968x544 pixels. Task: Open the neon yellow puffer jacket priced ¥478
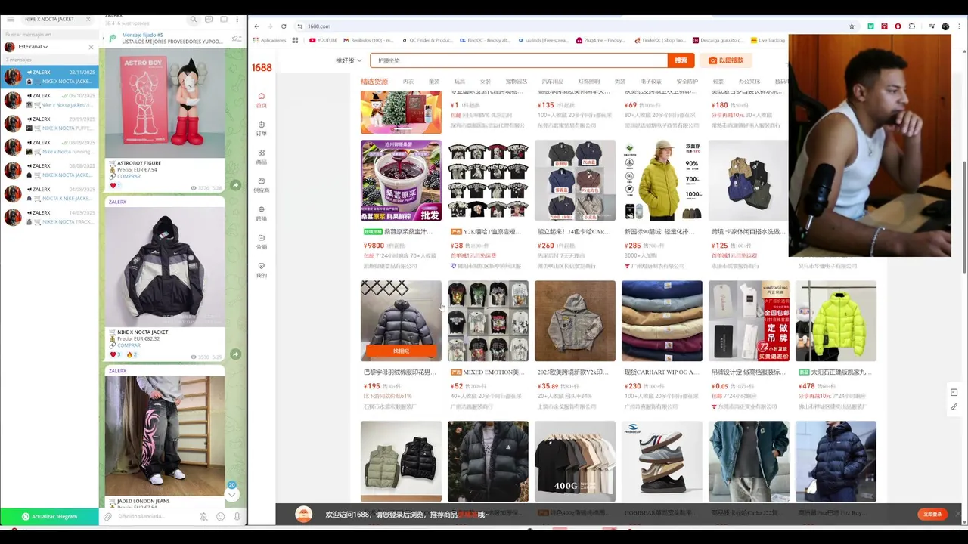click(x=836, y=321)
